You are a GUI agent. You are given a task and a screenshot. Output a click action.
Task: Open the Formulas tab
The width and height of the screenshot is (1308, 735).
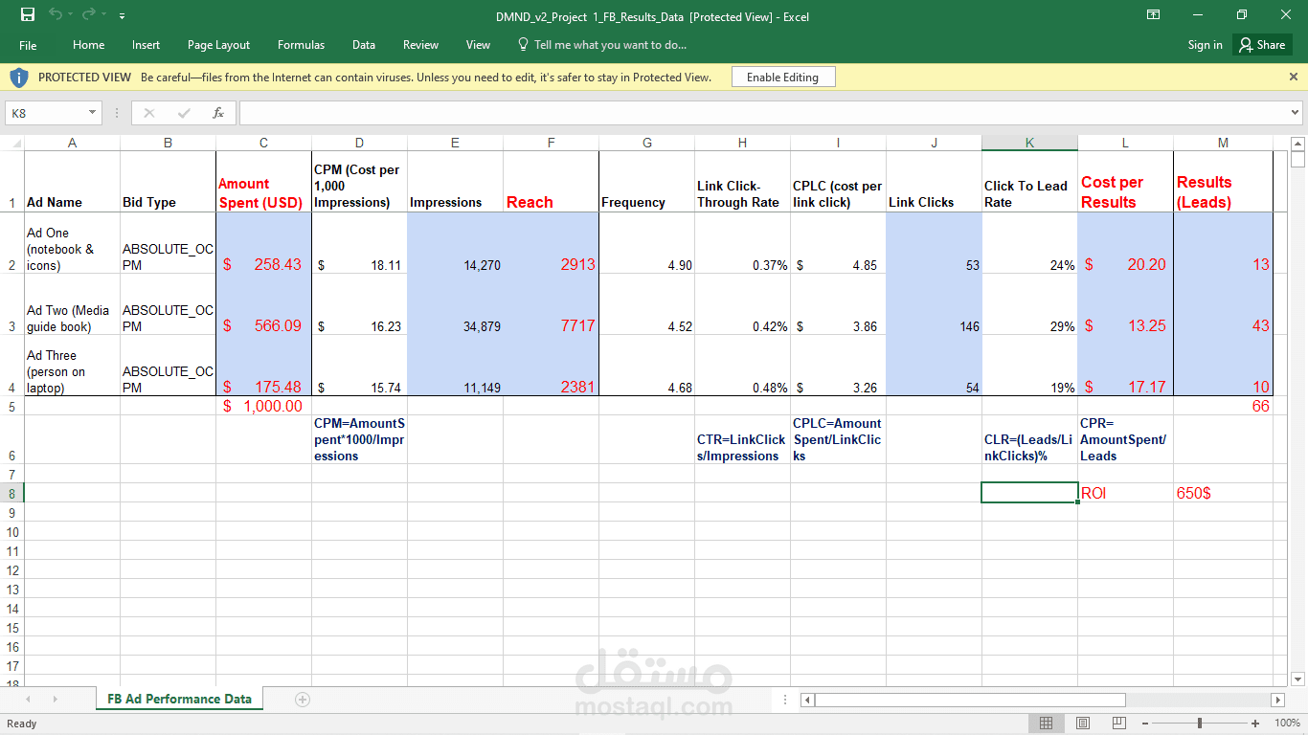[x=301, y=45]
